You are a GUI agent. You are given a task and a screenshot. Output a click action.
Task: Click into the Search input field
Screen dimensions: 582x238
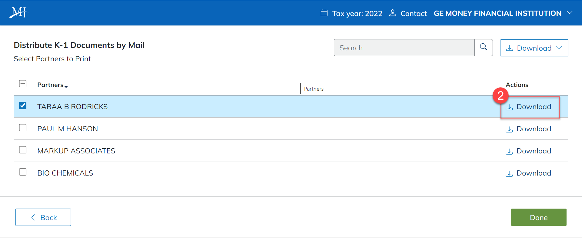(x=404, y=48)
